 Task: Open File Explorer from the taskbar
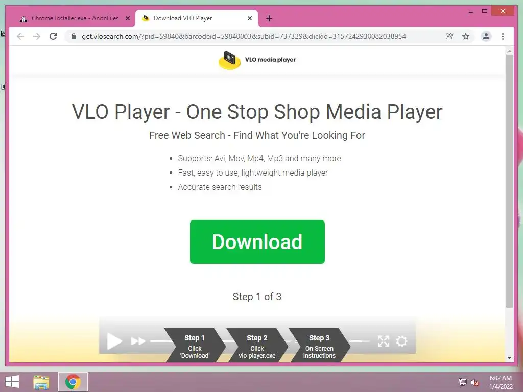pyautogui.click(x=41, y=382)
